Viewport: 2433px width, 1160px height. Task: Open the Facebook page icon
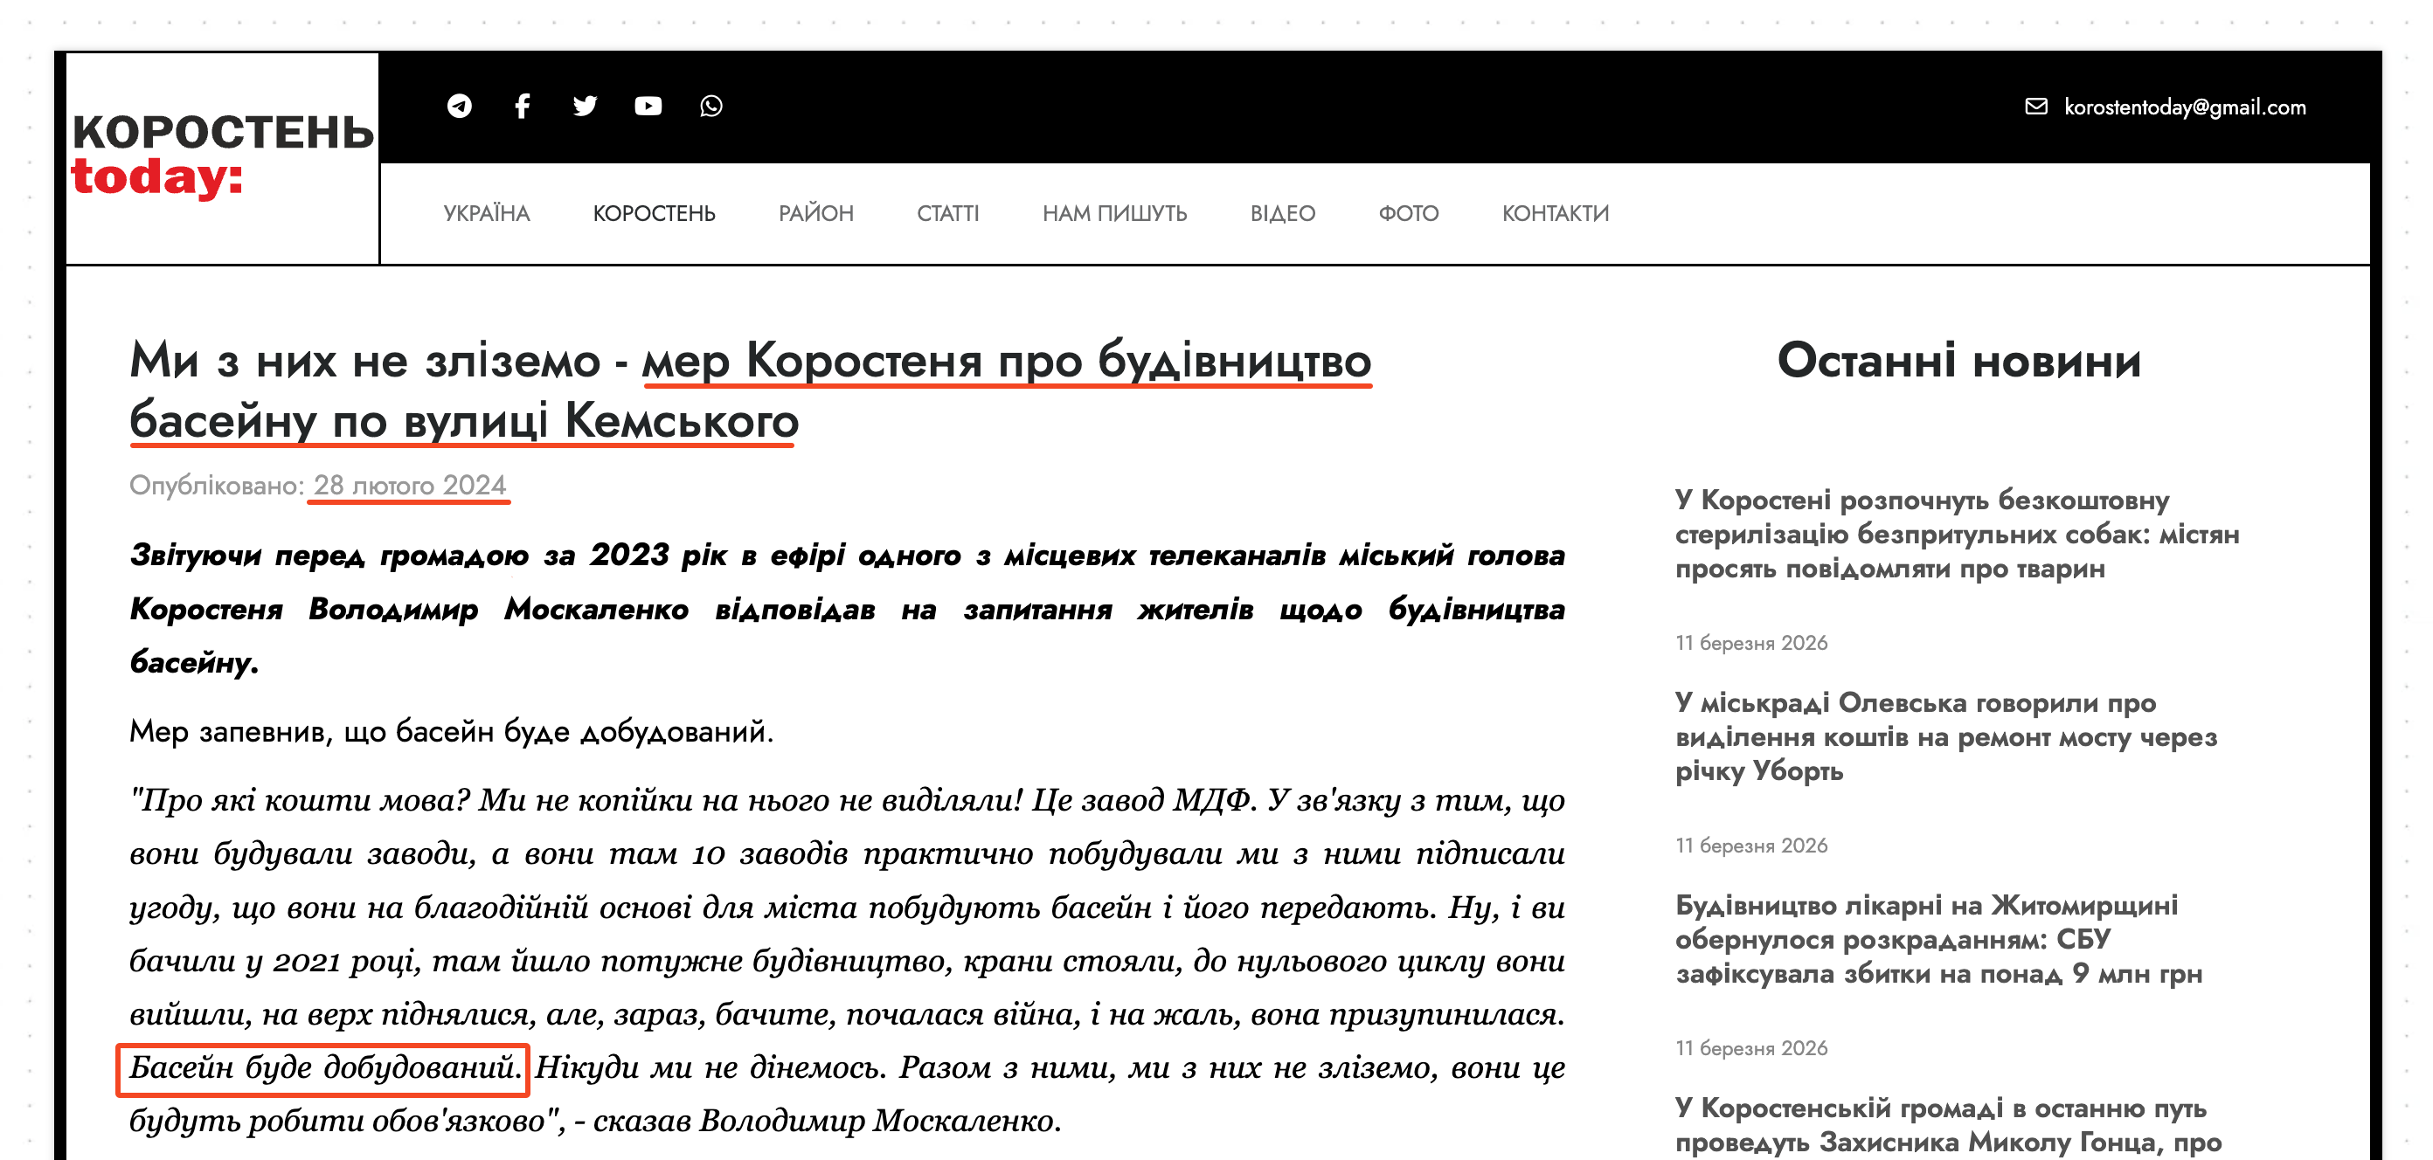(x=523, y=106)
